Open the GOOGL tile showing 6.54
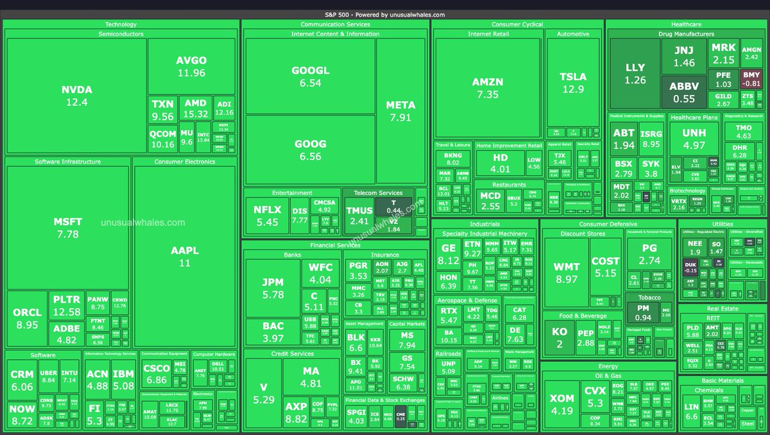 (310, 76)
